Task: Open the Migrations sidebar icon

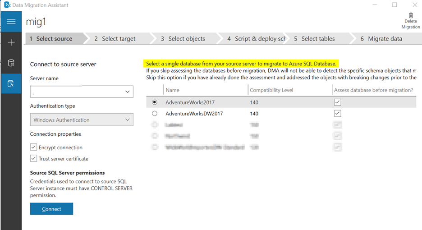Action: 11,84
